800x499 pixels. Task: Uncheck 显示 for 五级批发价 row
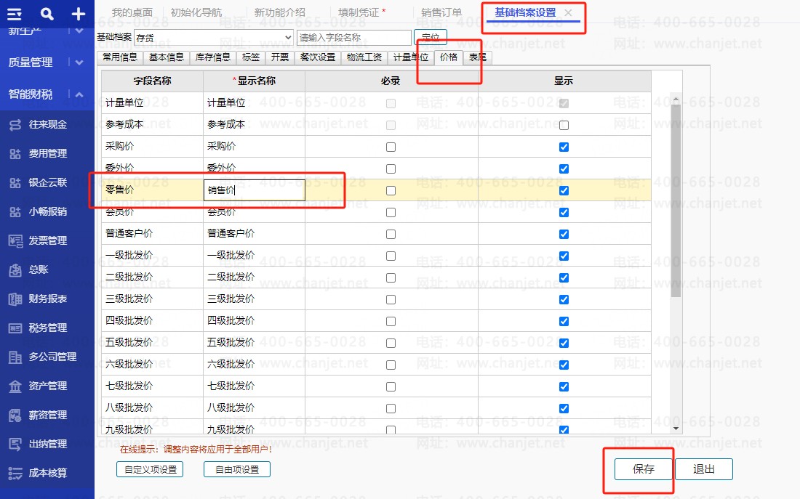564,343
